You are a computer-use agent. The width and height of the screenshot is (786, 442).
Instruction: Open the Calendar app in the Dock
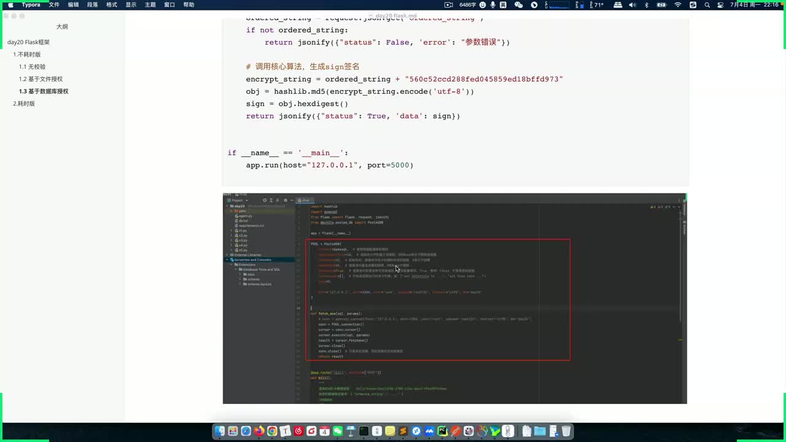coord(325,432)
